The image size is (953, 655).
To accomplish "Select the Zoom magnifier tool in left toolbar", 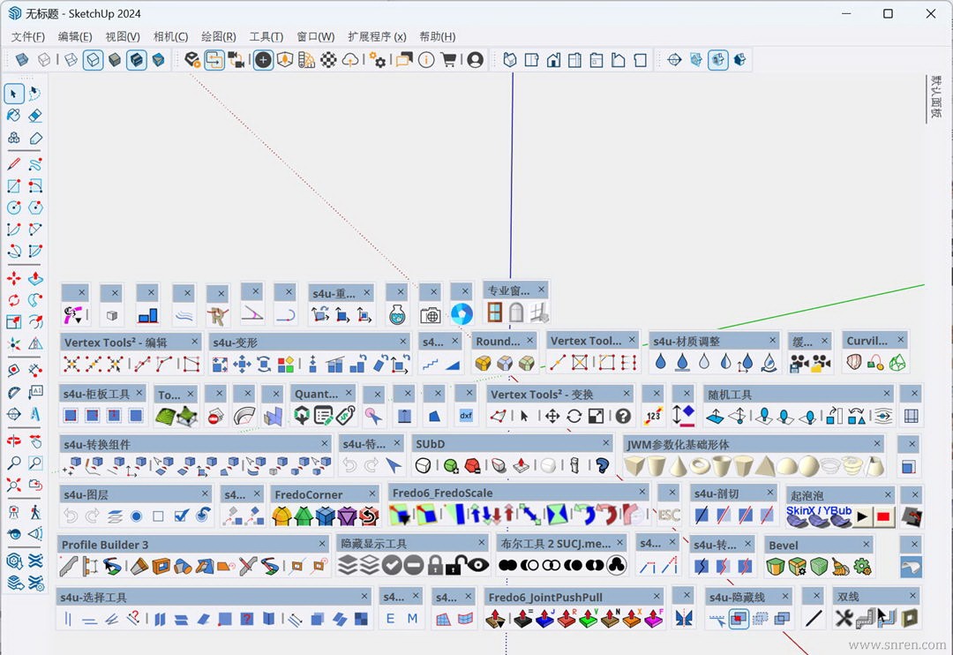I will (14, 463).
